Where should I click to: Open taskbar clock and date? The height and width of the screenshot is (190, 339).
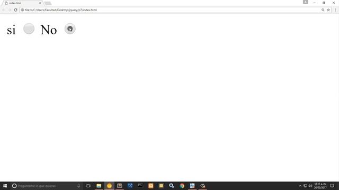tap(320, 186)
